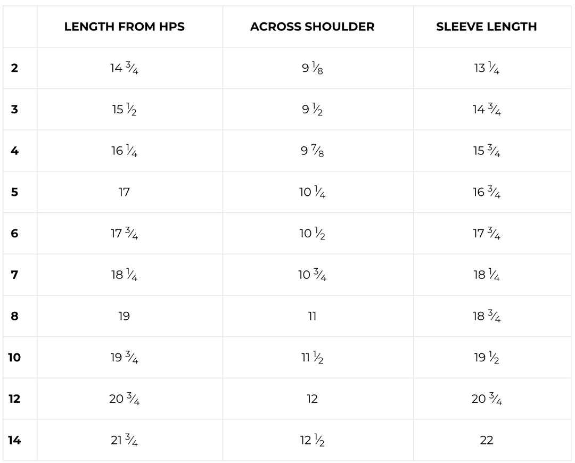This screenshot has width=575, height=463.
Task: Click size 8 across shoulder value 11
Action: tap(313, 316)
